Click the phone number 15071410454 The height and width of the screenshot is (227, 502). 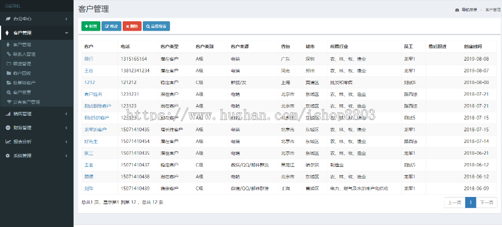coord(135,141)
